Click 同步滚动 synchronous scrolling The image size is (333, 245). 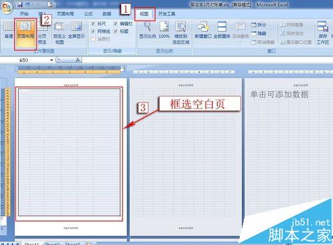pos(292,33)
